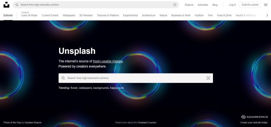Click the Log in link
This screenshot has height=127, width=271.
[x=232, y=5]
